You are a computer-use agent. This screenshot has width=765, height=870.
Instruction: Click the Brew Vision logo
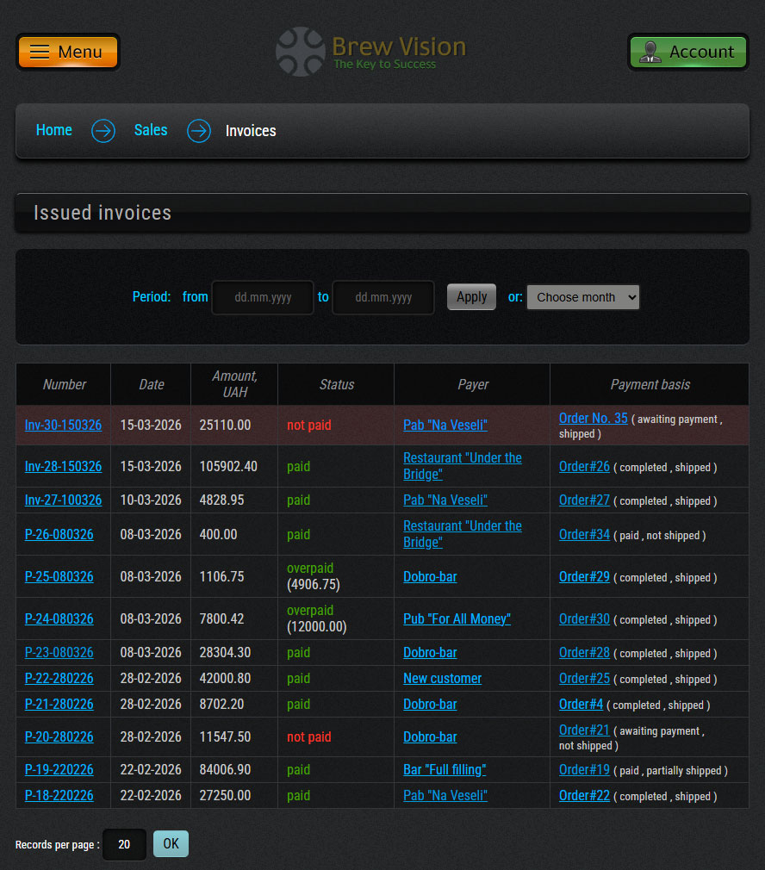point(371,52)
